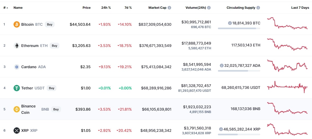Click Binance Coin 7d change 21.81%
Viewport: 312px width, 139px height.
coord(125,109)
